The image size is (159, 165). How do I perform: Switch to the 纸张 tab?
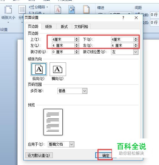49,27
